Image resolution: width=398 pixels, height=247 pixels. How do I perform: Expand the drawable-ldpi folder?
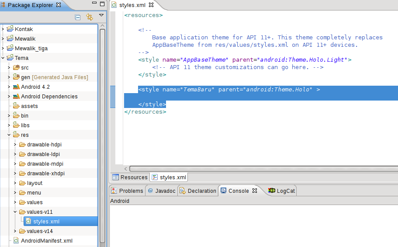pyautogui.click(x=15, y=154)
